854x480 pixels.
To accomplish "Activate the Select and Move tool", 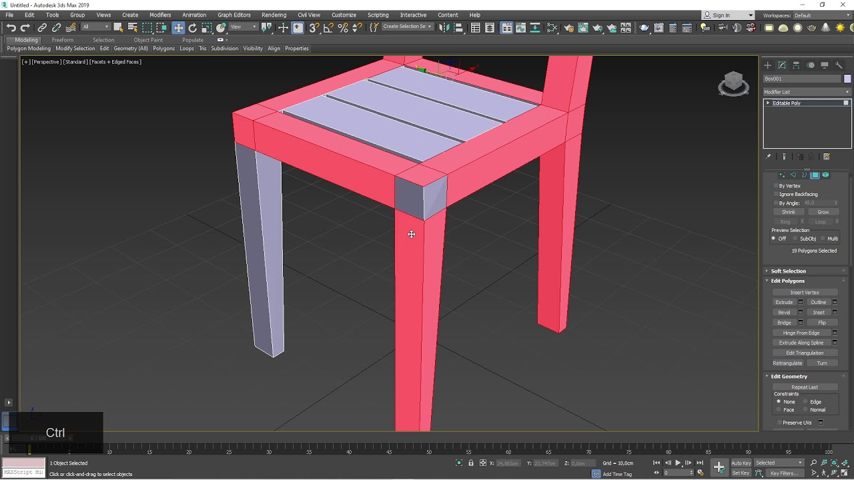I will (x=178, y=27).
